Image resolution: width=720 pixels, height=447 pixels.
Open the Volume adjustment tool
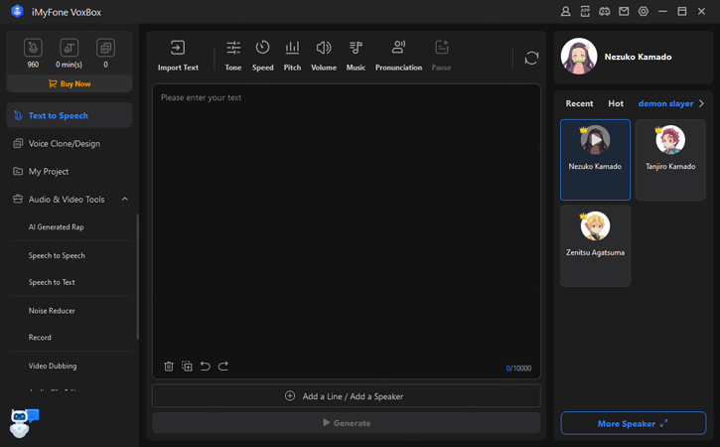pyautogui.click(x=324, y=56)
